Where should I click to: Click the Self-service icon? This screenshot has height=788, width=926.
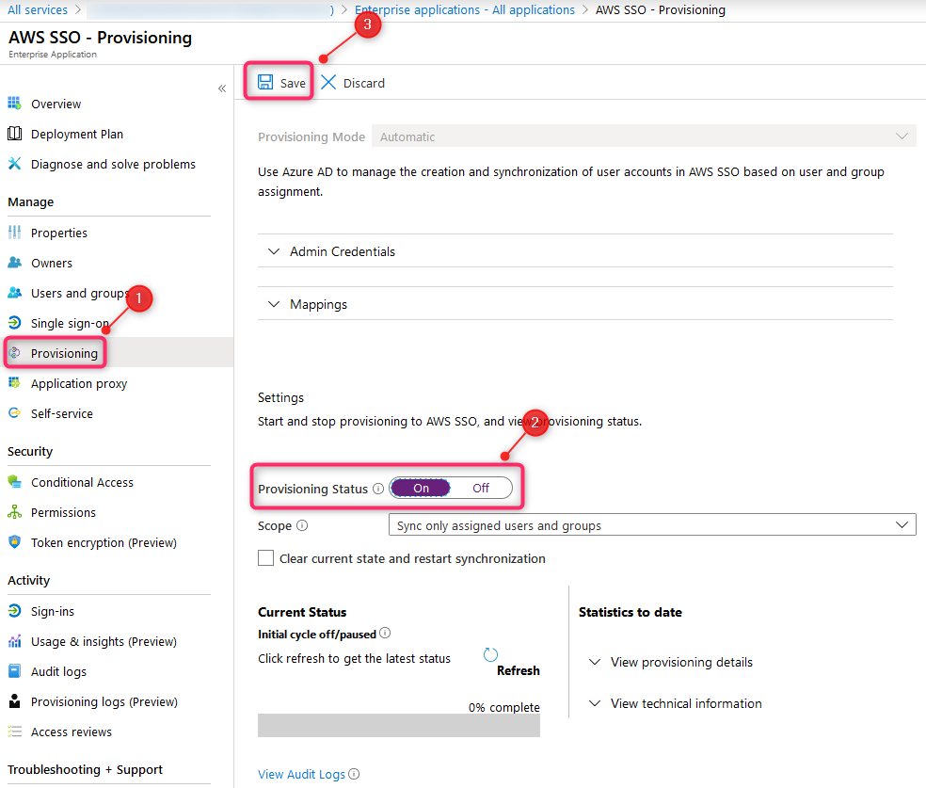coord(14,413)
